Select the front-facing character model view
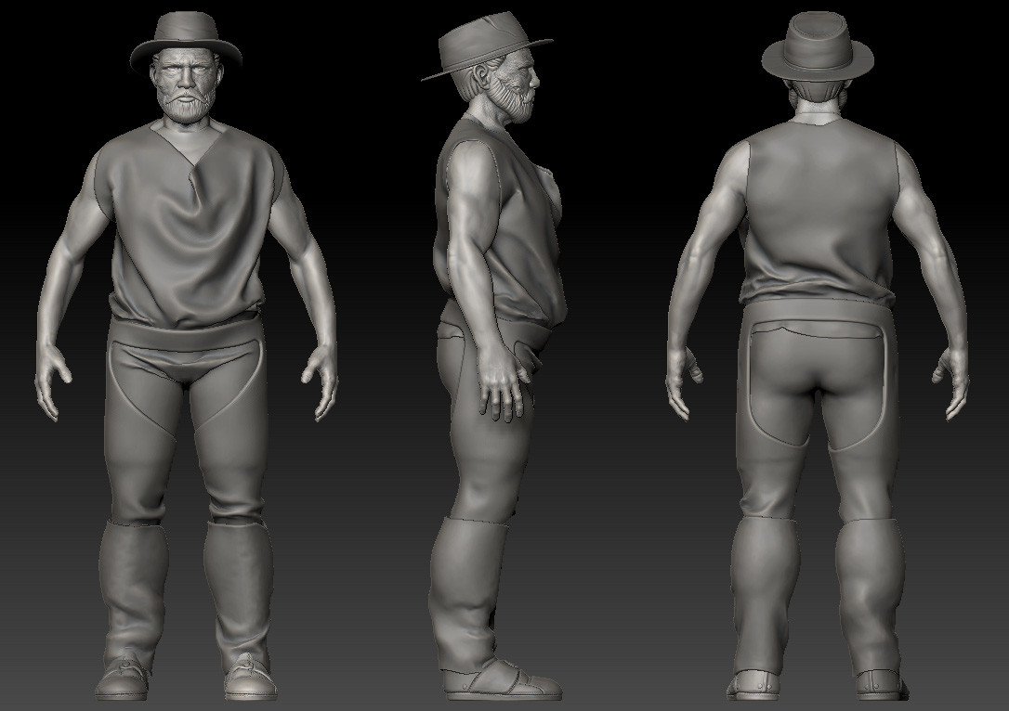Viewport: 1009px width, 711px height. tap(187, 356)
